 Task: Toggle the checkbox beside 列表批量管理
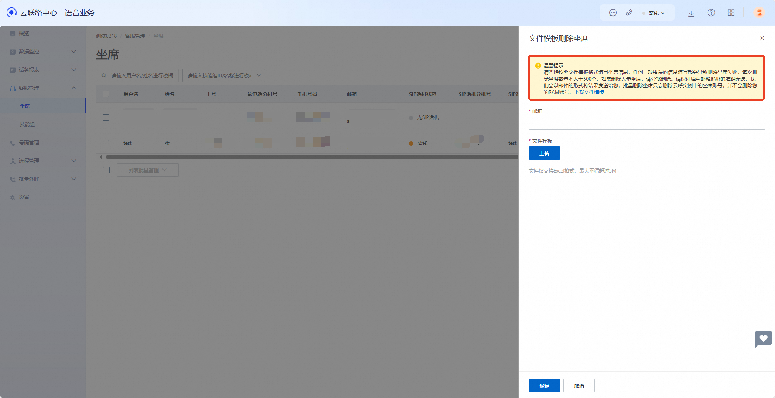pos(106,170)
